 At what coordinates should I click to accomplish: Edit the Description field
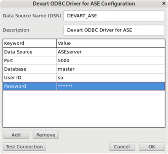[114, 30]
